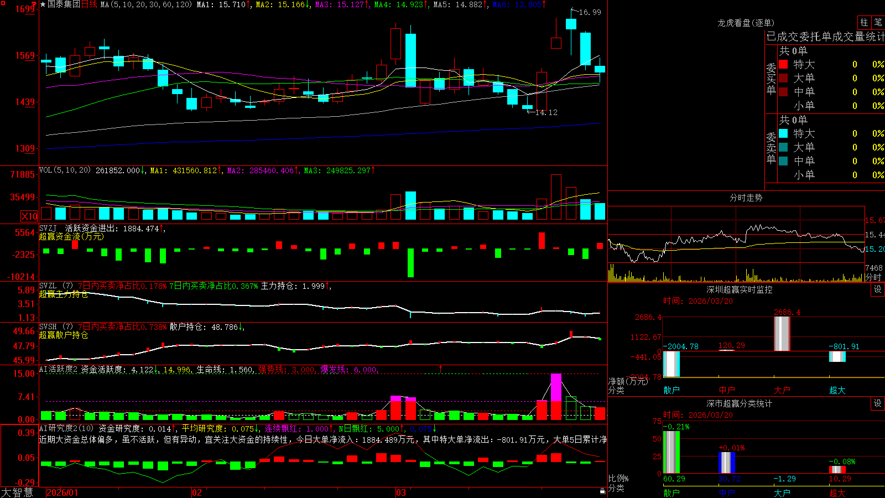Click the cyan 特大 swatch under 委卖单

783,133
